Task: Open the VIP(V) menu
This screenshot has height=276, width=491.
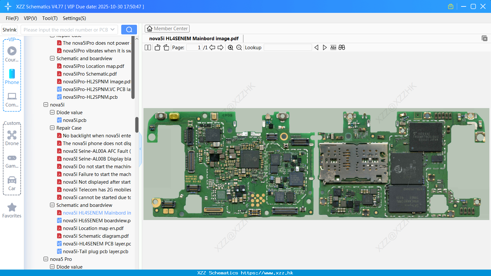Action: pyautogui.click(x=30, y=18)
